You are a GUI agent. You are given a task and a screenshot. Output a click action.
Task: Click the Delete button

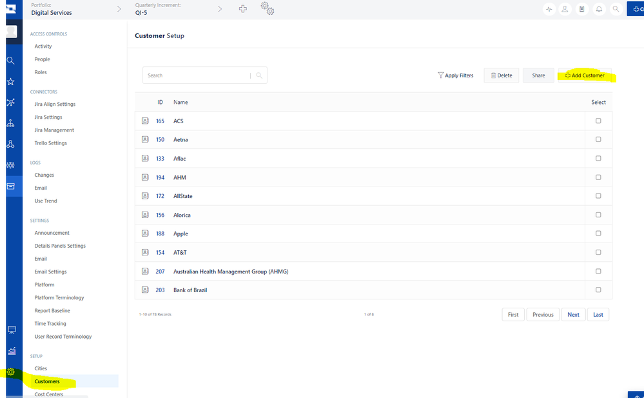[x=502, y=75]
